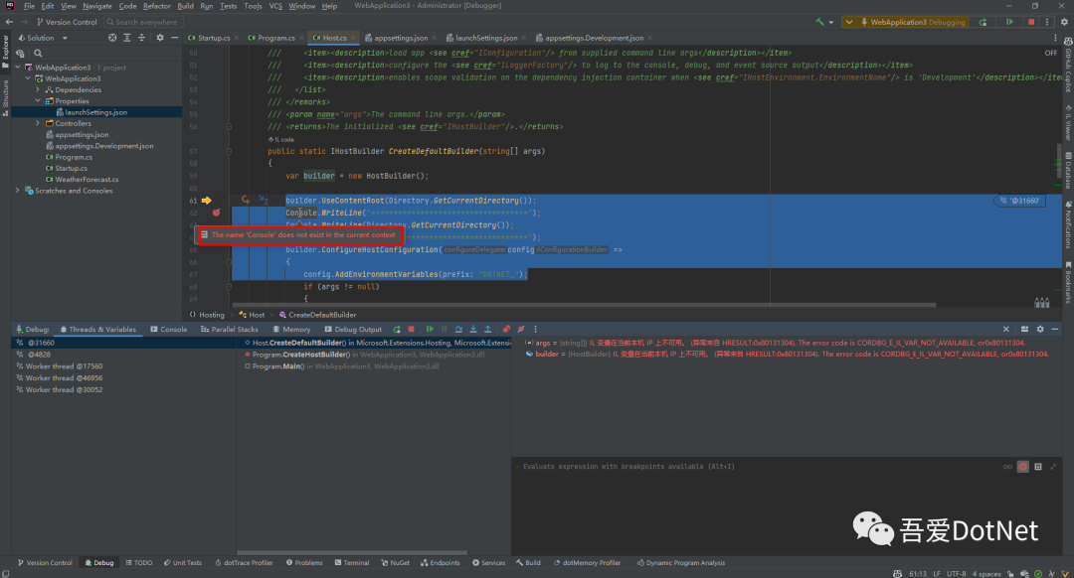Open Problems tool window

point(304,562)
